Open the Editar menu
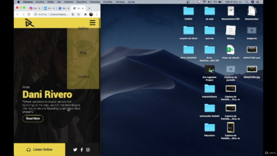The width and height of the screenshot is (277, 156). click(51, 2)
